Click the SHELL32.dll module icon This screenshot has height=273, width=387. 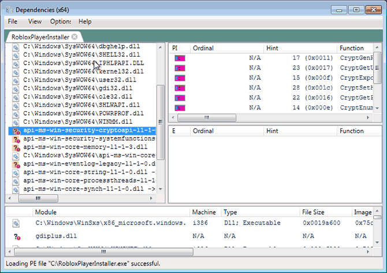click(16, 56)
